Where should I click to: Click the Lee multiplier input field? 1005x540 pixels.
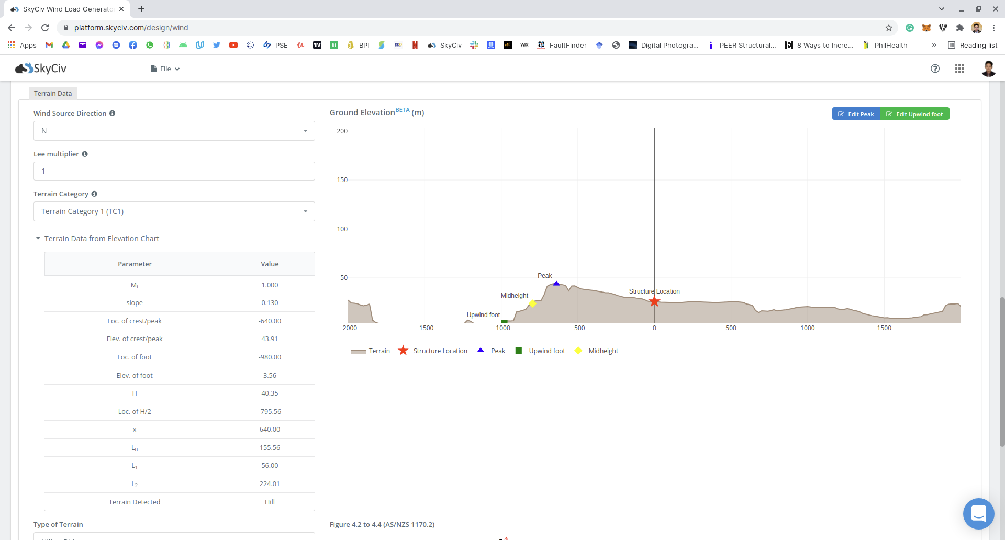[174, 171]
